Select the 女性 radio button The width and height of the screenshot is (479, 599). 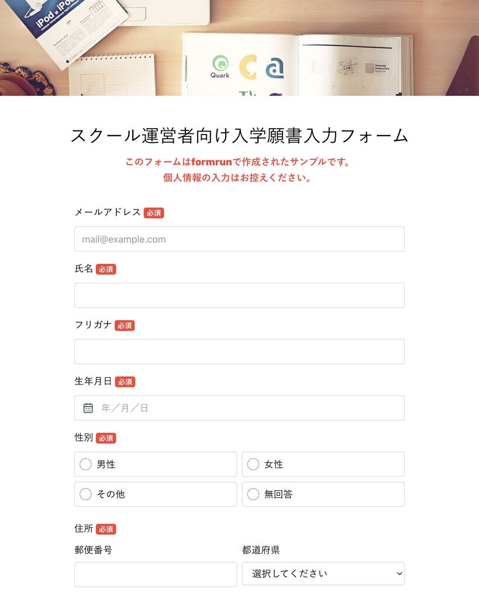pos(253,464)
